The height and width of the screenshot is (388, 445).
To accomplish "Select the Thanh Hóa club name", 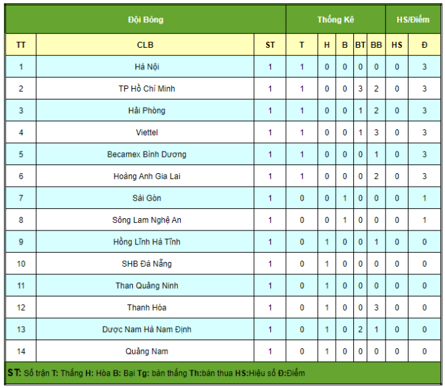I will click(x=146, y=307).
